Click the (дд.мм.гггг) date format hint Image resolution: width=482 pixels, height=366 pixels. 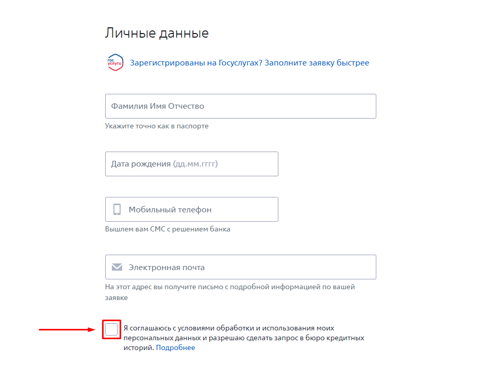195,164
